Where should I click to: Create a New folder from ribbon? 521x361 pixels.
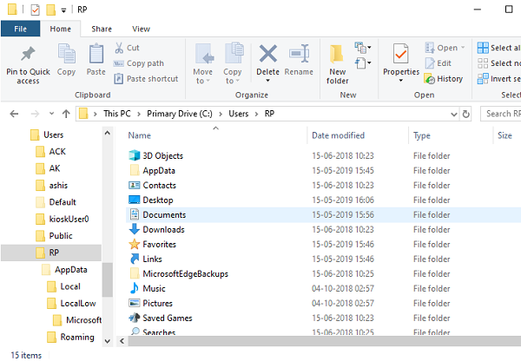pos(337,63)
